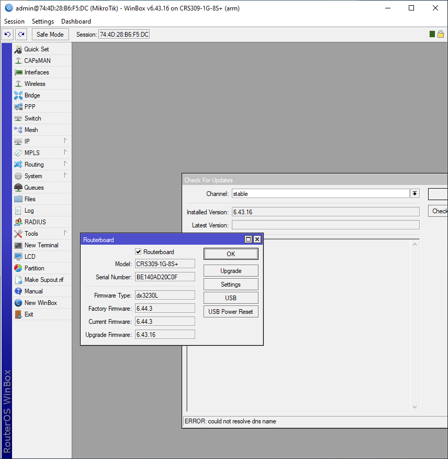
Task: Click the Redo arrow icon in toolbar
Action: point(21,34)
